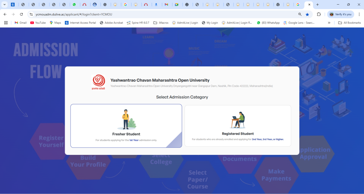Choose the Registered Student category card
This screenshot has height=194, width=364.
(x=237, y=125)
